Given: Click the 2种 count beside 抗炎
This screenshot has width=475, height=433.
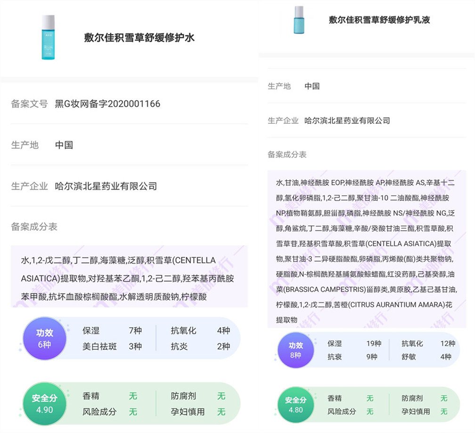Looking at the screenshot, I should click(x=223, y=346).
